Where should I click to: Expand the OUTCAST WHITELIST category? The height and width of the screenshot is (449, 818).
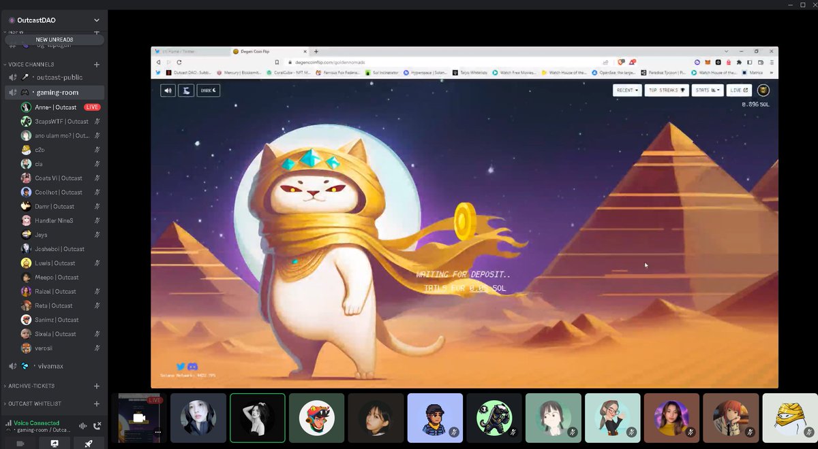pyautogui.click(x=33, y=403)
